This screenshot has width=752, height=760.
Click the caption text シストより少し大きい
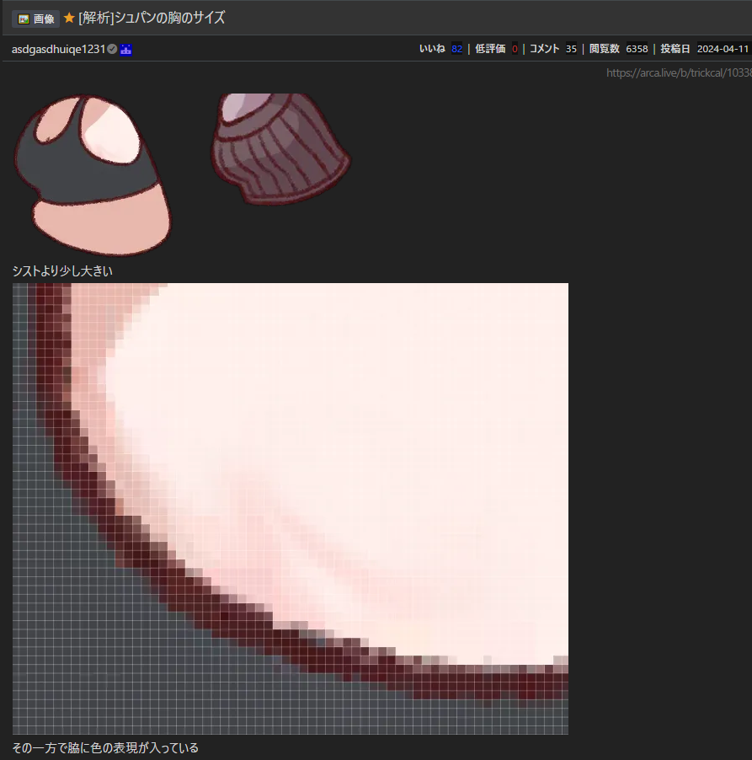click(x=62, y=271)
